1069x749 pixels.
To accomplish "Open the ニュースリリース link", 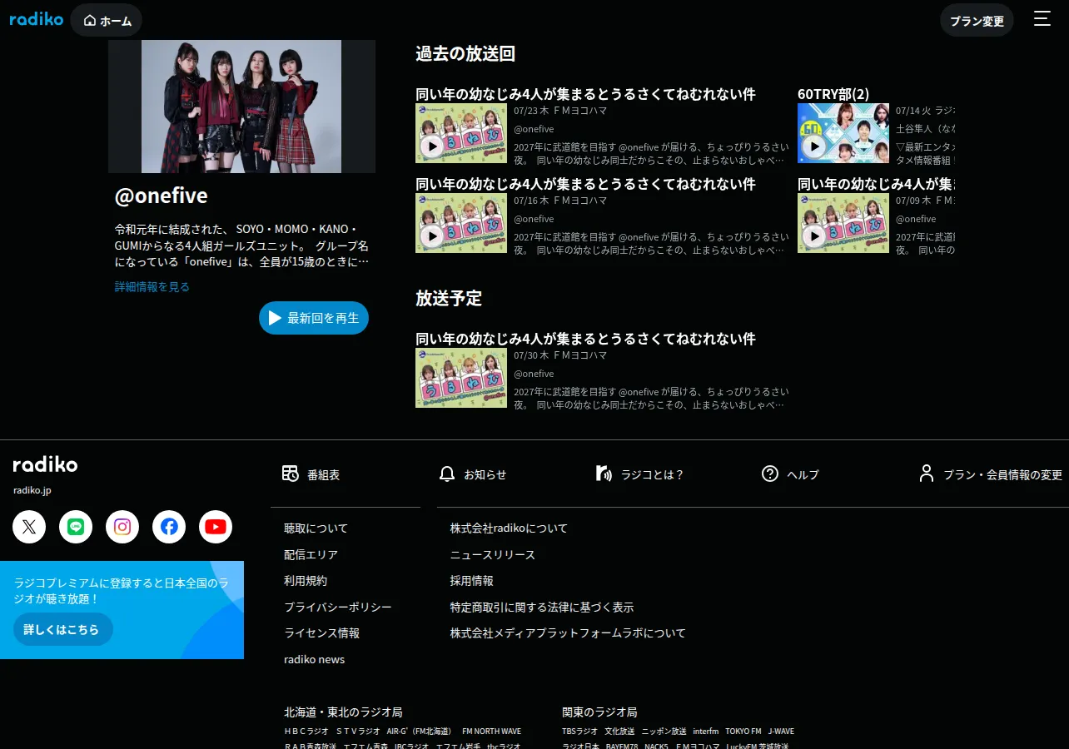I will pyautogui.click(x=493, y=554).
